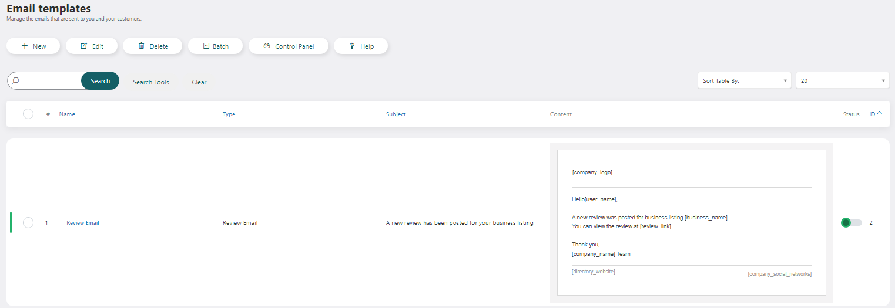The image size is (895, 308).
Task: Sort by the Status column header
Action: (x=851, y=114)
